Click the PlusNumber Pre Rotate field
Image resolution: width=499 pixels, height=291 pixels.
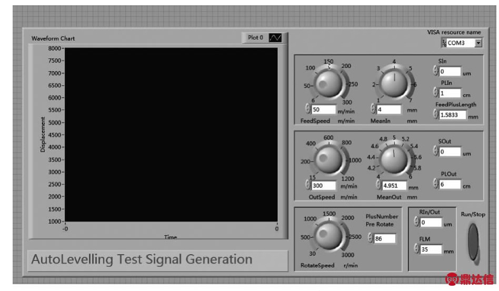coord(385,239)
